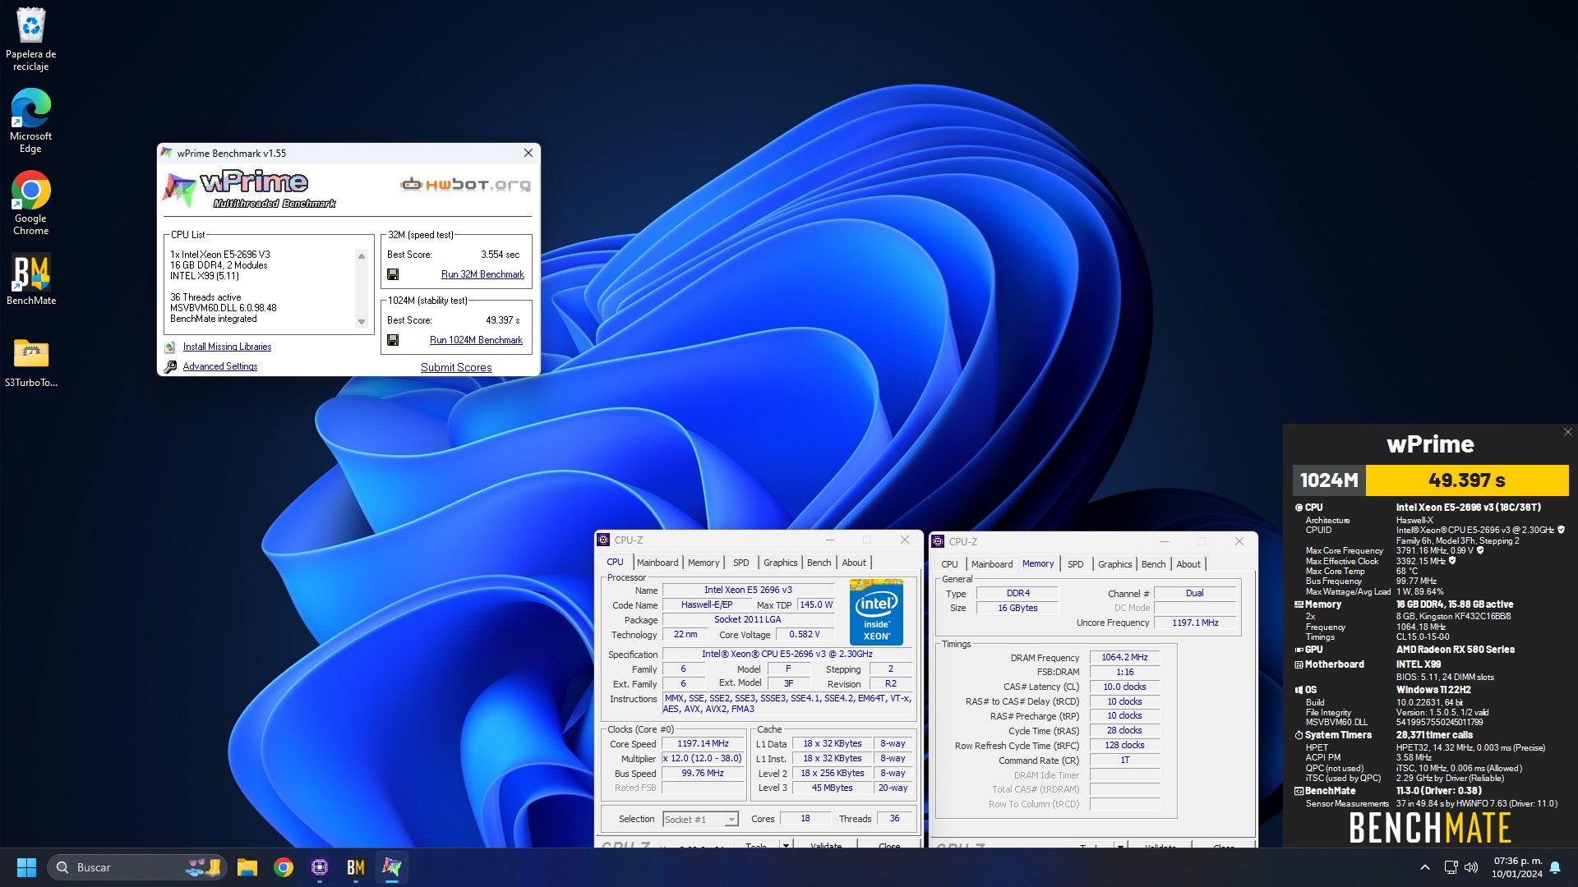Open the Advanced Settings link in wPrime
This screenshot has height=887, width=1578.
click(x=219, y=367)
